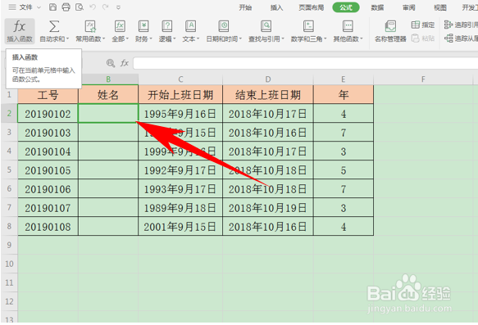478x325 pixels.
Task: Select column E header
Action: coord(344,79)
